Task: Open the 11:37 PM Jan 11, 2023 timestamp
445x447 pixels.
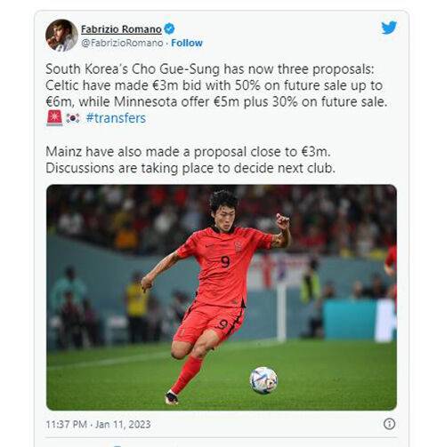Action: point(98,424)
